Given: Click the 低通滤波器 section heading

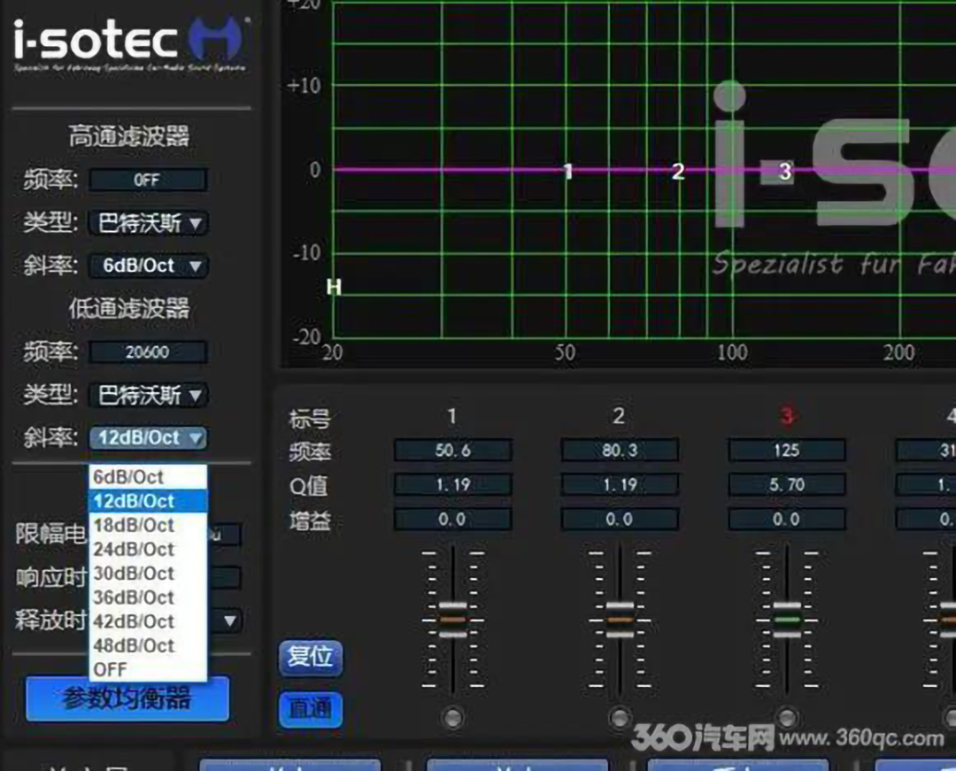Looking at the screenshot, I should [129, 308].
